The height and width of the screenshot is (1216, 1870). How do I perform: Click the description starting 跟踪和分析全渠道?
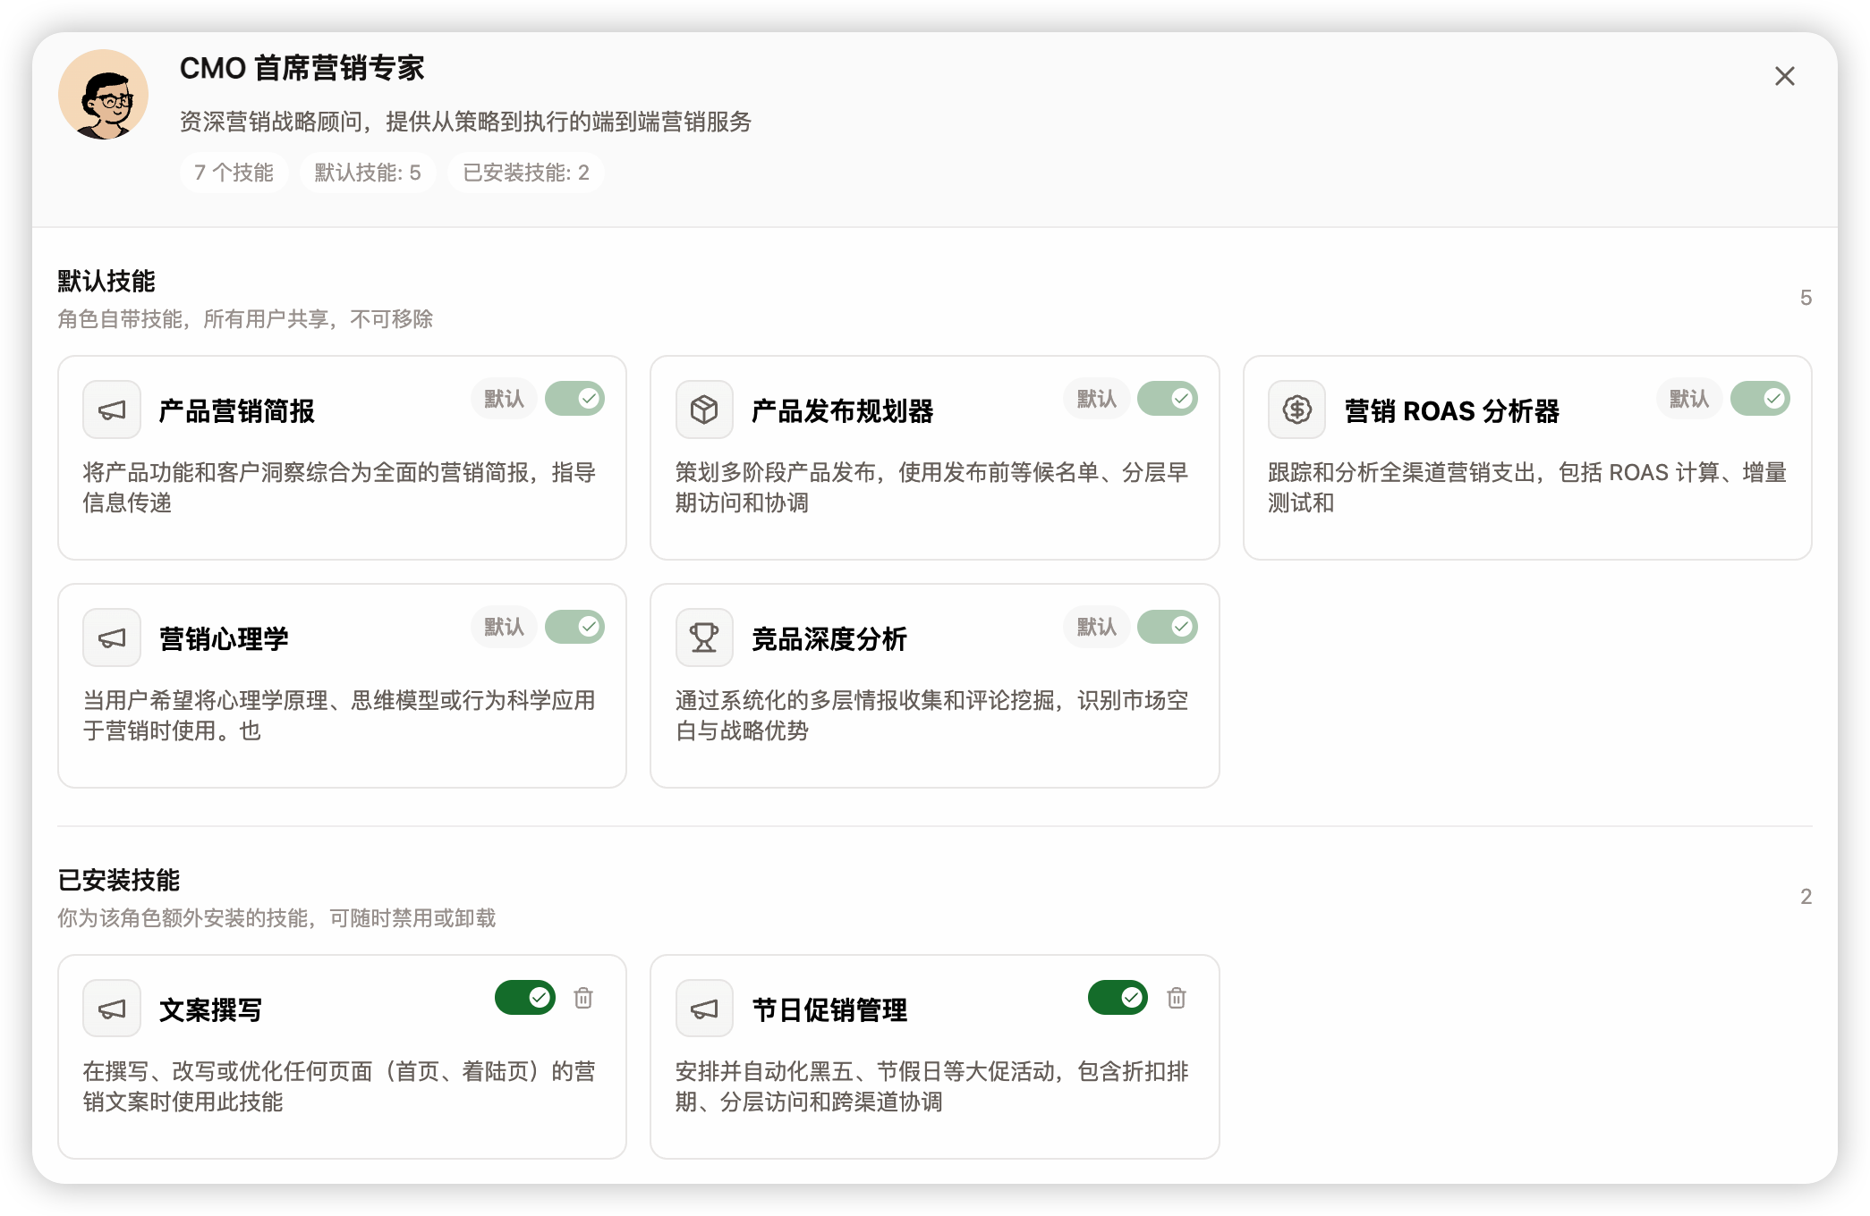pos(1527,487)
